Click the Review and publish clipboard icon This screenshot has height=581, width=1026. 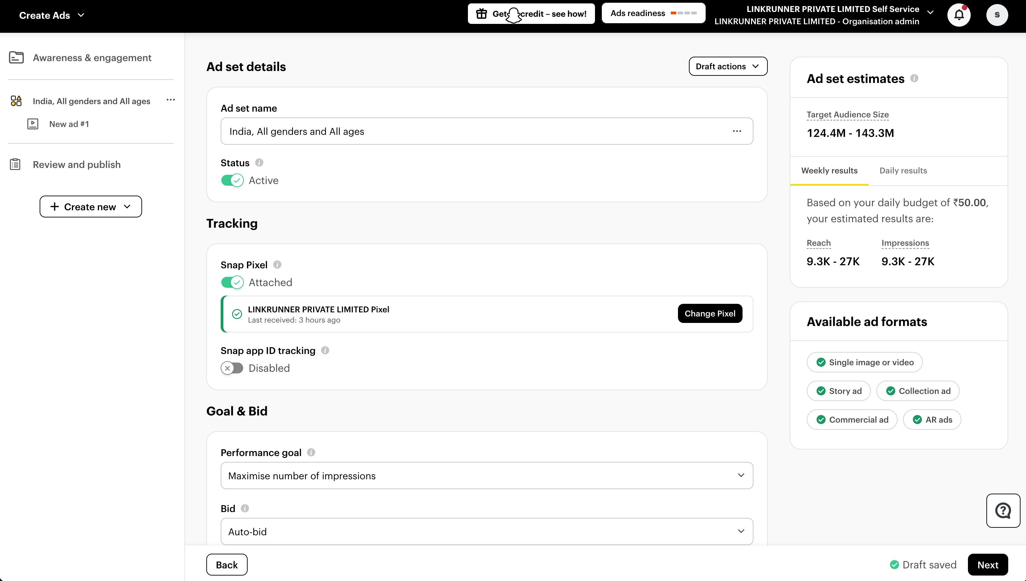click(x=15, y=165)
